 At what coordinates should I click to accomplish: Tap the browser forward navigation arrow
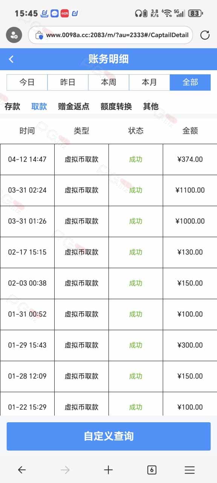point(65,470)
